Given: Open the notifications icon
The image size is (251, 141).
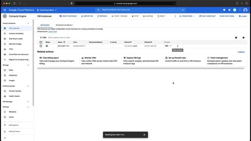Looking at the screenshot, I should pyautogui.click(x=235, y=10).
